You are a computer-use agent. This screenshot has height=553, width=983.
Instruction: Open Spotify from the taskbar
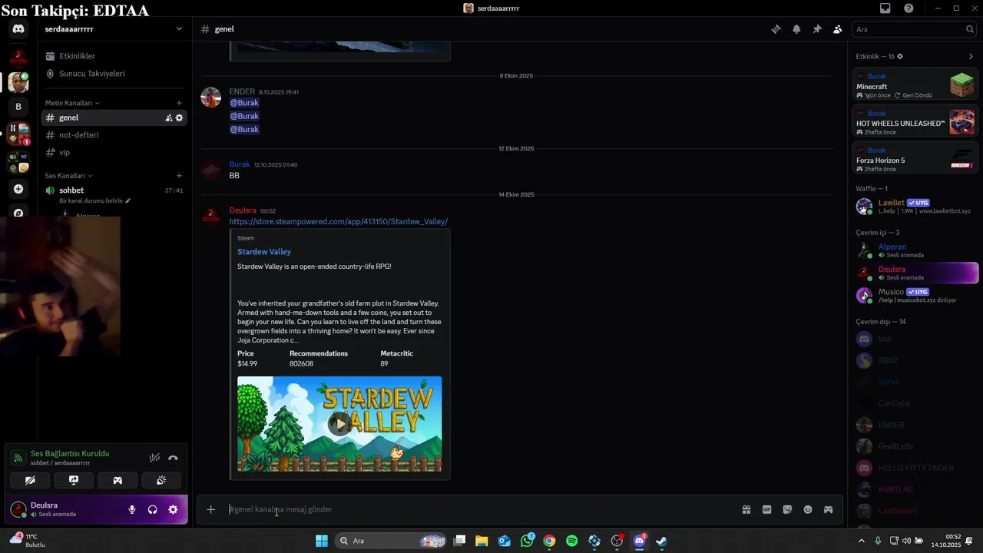click(571, 541)
